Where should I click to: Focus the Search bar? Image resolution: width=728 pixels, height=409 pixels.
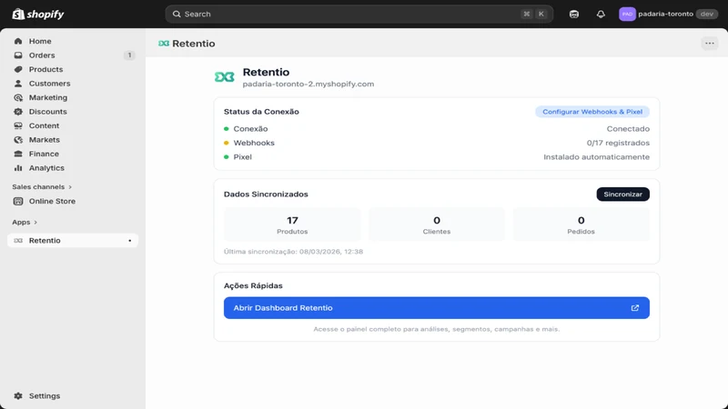(x=359, y=14)
